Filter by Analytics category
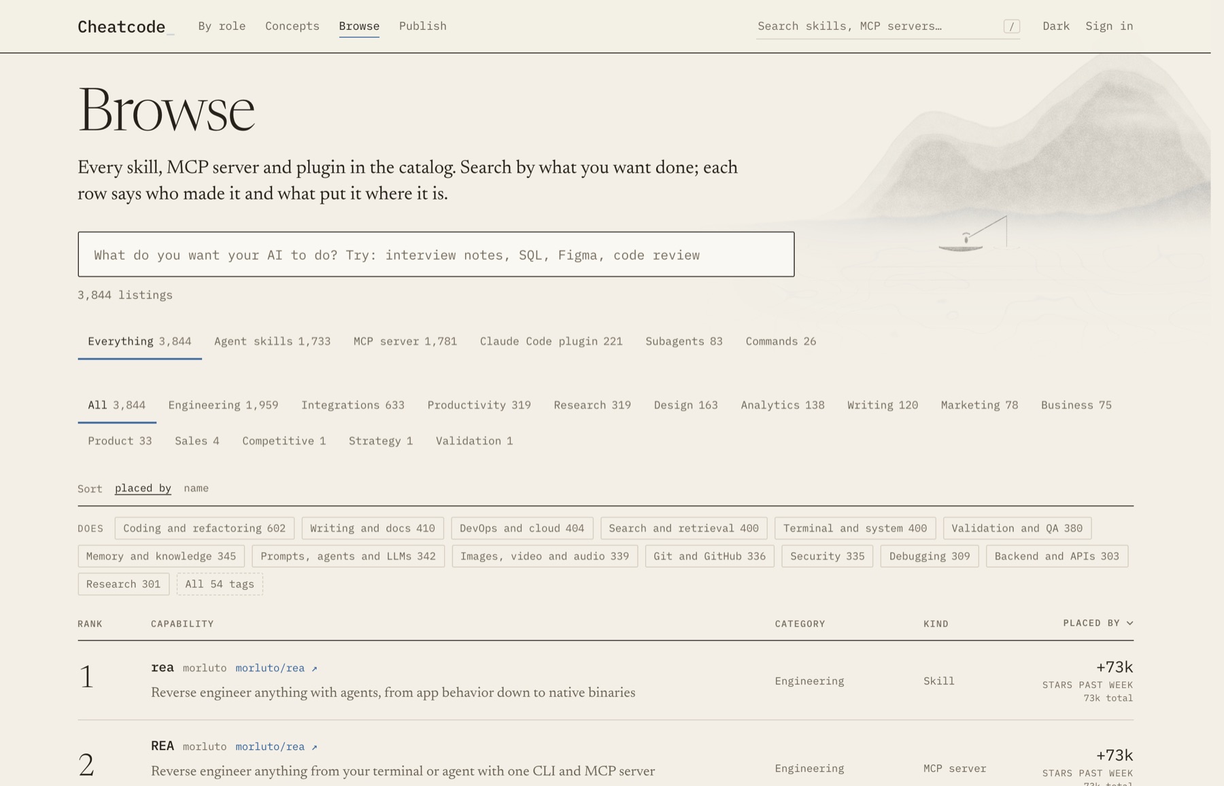1224x786 pixels. point(783,405)
